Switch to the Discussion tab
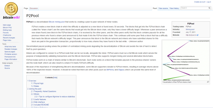The height and width of the screenshot is (108, 213). [x=34, y=8]
